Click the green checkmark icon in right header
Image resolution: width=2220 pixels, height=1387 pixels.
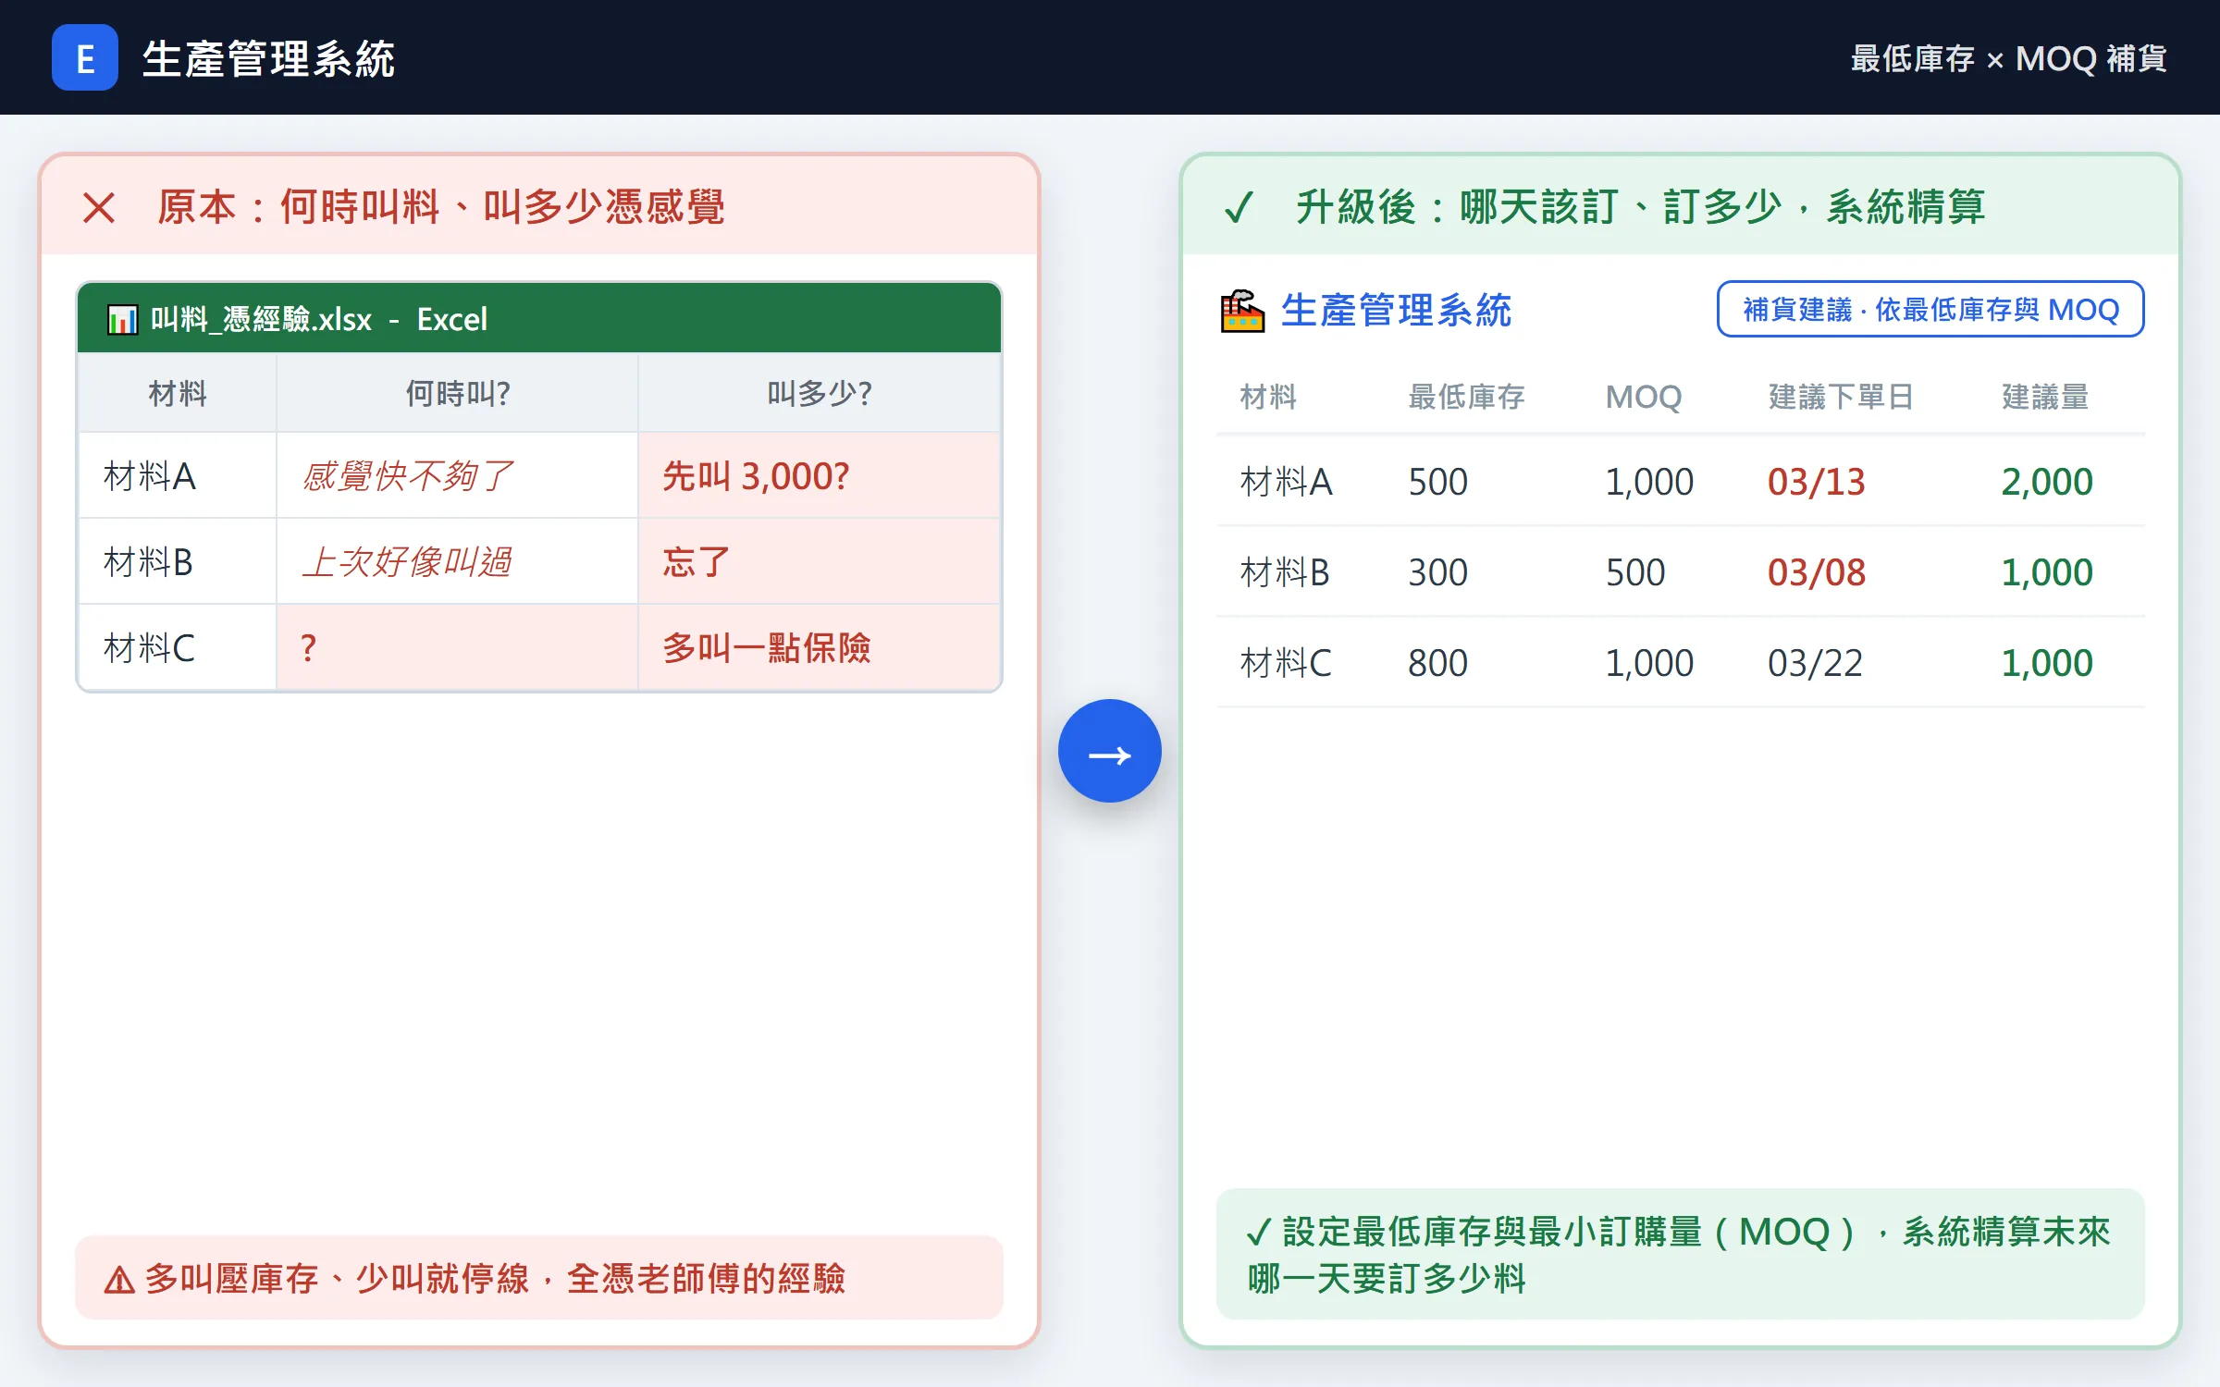tap(1239, 207)
